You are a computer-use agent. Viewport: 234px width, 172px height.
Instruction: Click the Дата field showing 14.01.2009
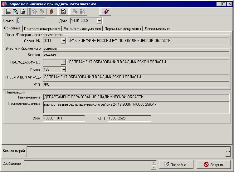tap(84, 21)
